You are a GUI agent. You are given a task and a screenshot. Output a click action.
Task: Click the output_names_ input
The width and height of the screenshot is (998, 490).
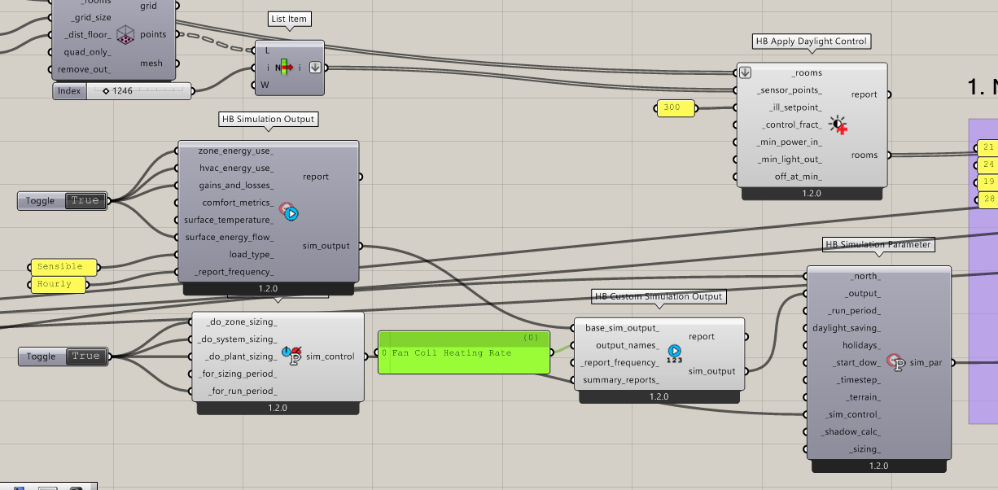[628, 345]
